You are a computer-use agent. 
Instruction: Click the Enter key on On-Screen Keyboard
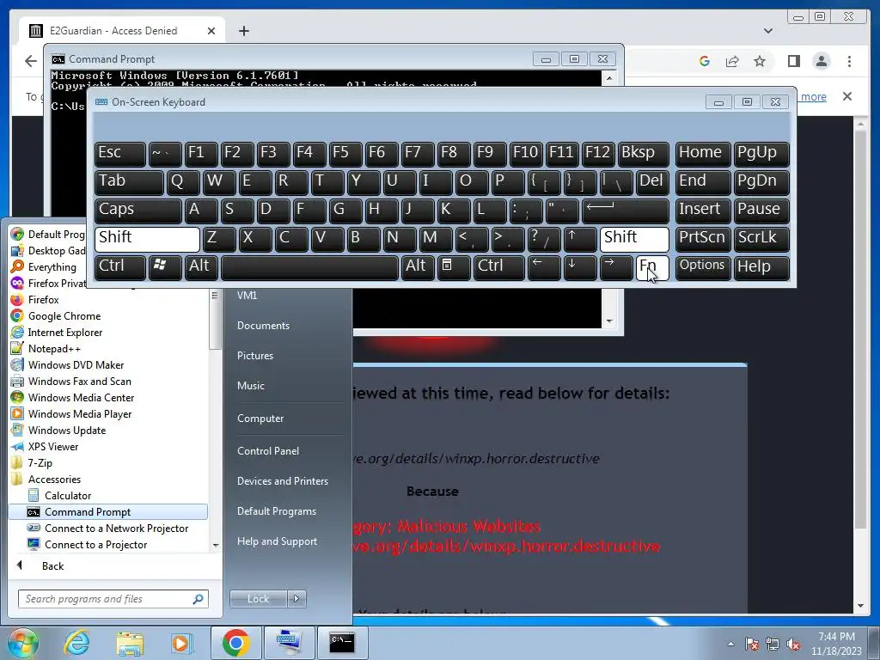[626, 211]
